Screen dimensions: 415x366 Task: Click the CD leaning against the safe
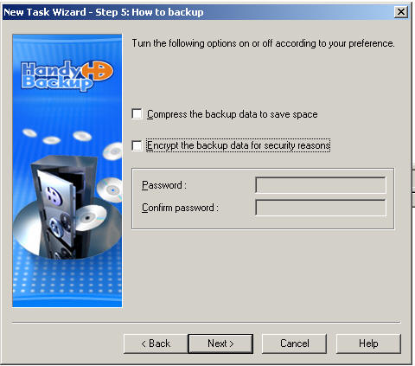[90, 218]
